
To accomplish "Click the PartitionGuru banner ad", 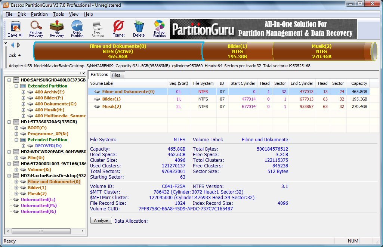I will tap(263, 29).
